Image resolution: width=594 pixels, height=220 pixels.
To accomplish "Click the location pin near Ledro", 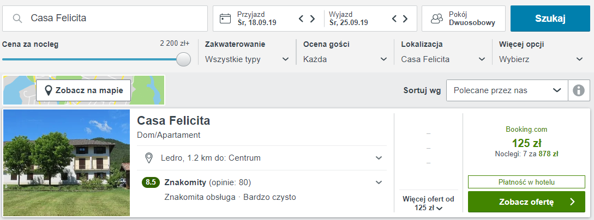I will (x=148, y=158).
